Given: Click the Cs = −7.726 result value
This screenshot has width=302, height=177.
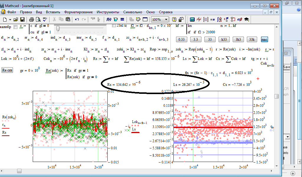Looking at the screenshot, I should point(237,83).
